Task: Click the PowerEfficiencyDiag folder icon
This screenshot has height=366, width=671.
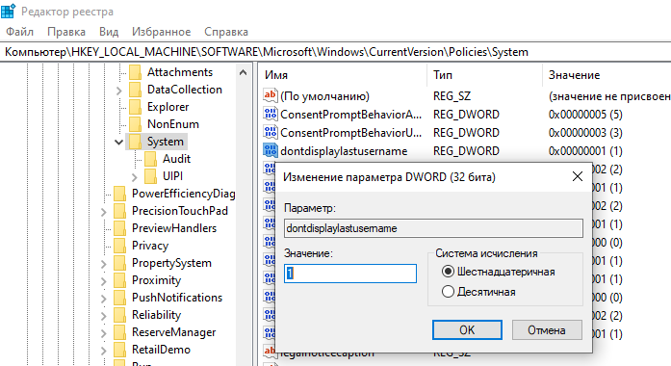Action: click(x=119, y=194)
